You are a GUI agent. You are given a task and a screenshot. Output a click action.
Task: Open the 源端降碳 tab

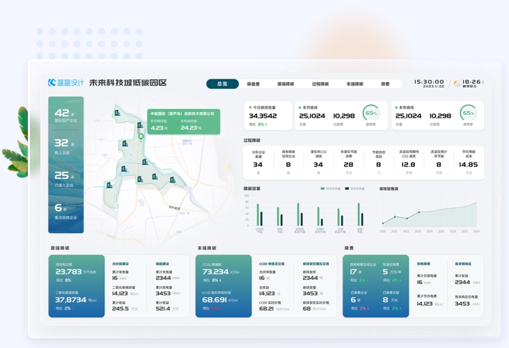(285, 84)
